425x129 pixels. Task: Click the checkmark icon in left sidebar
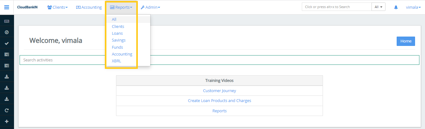7,43
